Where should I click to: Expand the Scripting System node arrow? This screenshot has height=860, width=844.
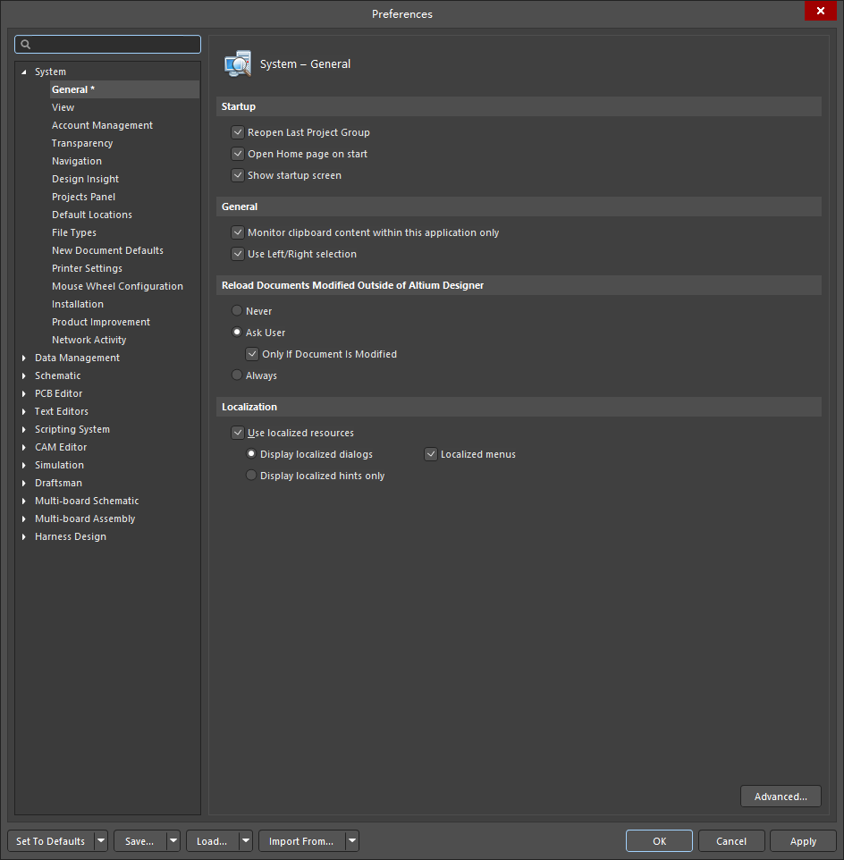pyautogui.click(x=23, y=429)
